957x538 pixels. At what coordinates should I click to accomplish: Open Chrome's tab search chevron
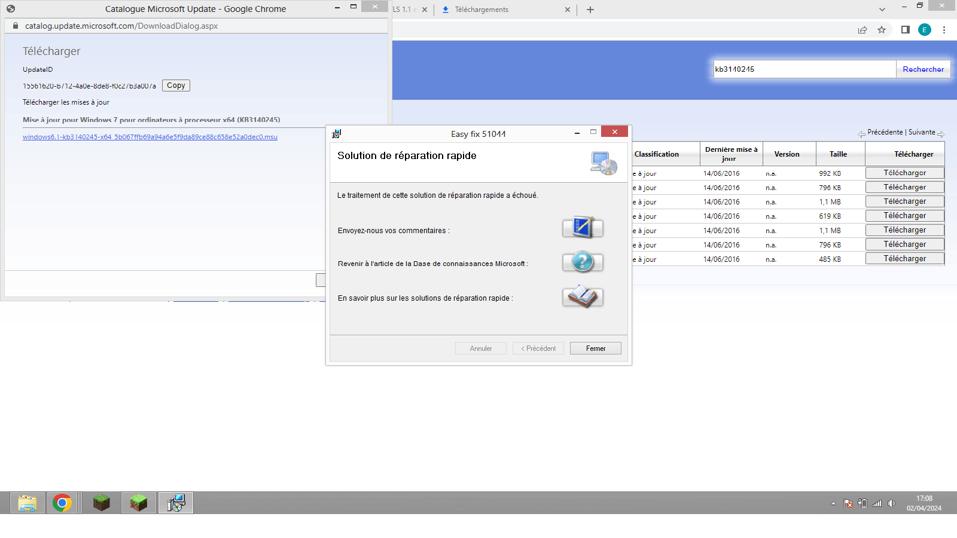coord(882,10)
